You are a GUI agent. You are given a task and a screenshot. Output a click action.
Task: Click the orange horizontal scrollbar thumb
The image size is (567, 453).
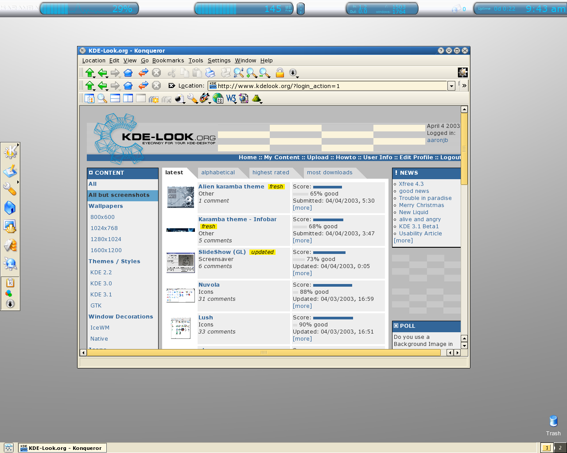click(x=264, y=353)
